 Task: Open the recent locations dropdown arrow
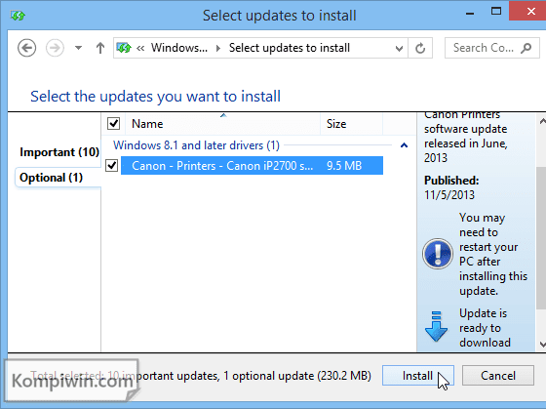pos(78,48)
